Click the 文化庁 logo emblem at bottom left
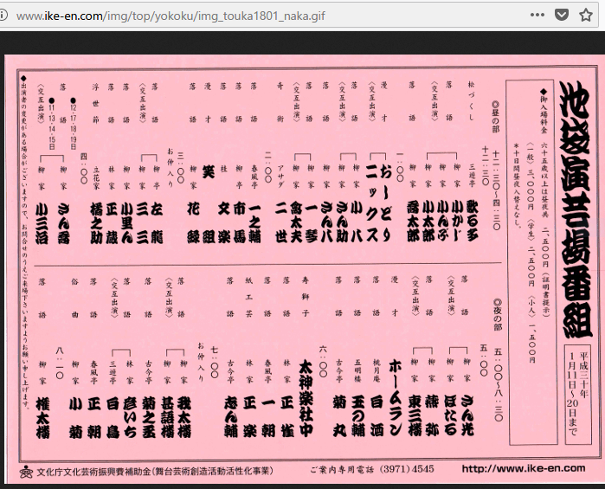 [26, 471]
